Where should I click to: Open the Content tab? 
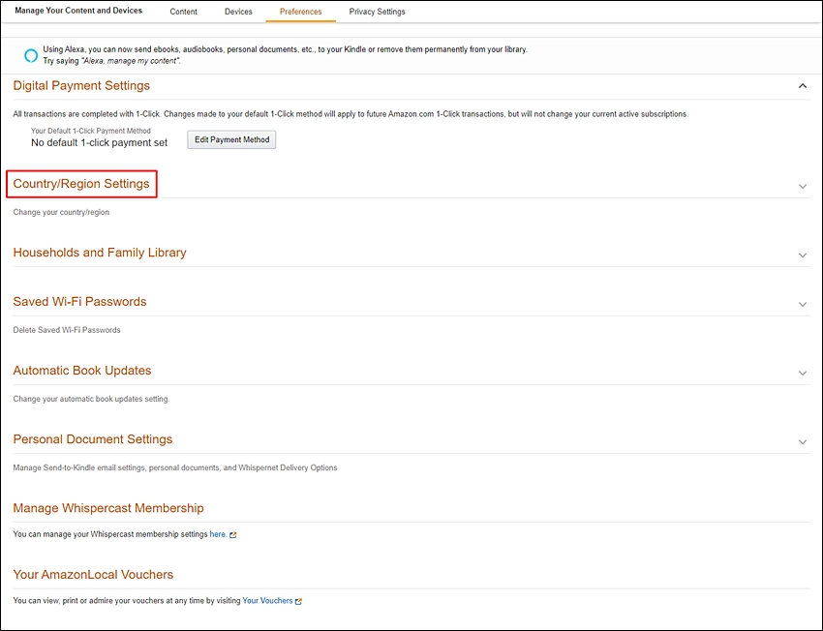[x=183, y=12]
